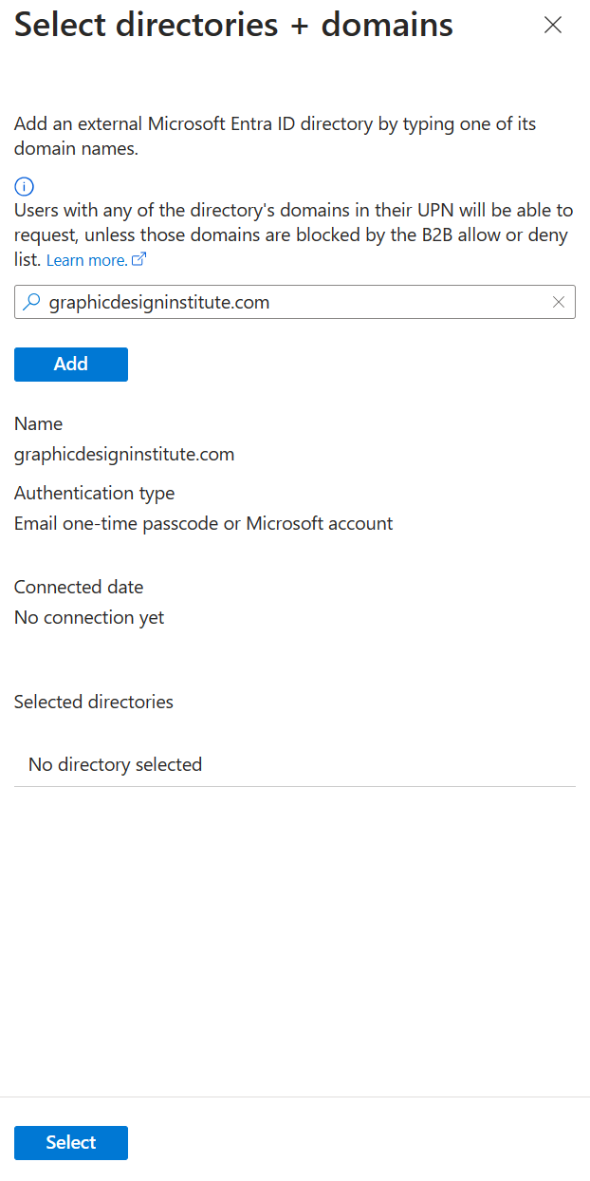The height and width of the screenshot is (1181, 590).
Task: Click the Add button
Action: [x=70, y=364]
